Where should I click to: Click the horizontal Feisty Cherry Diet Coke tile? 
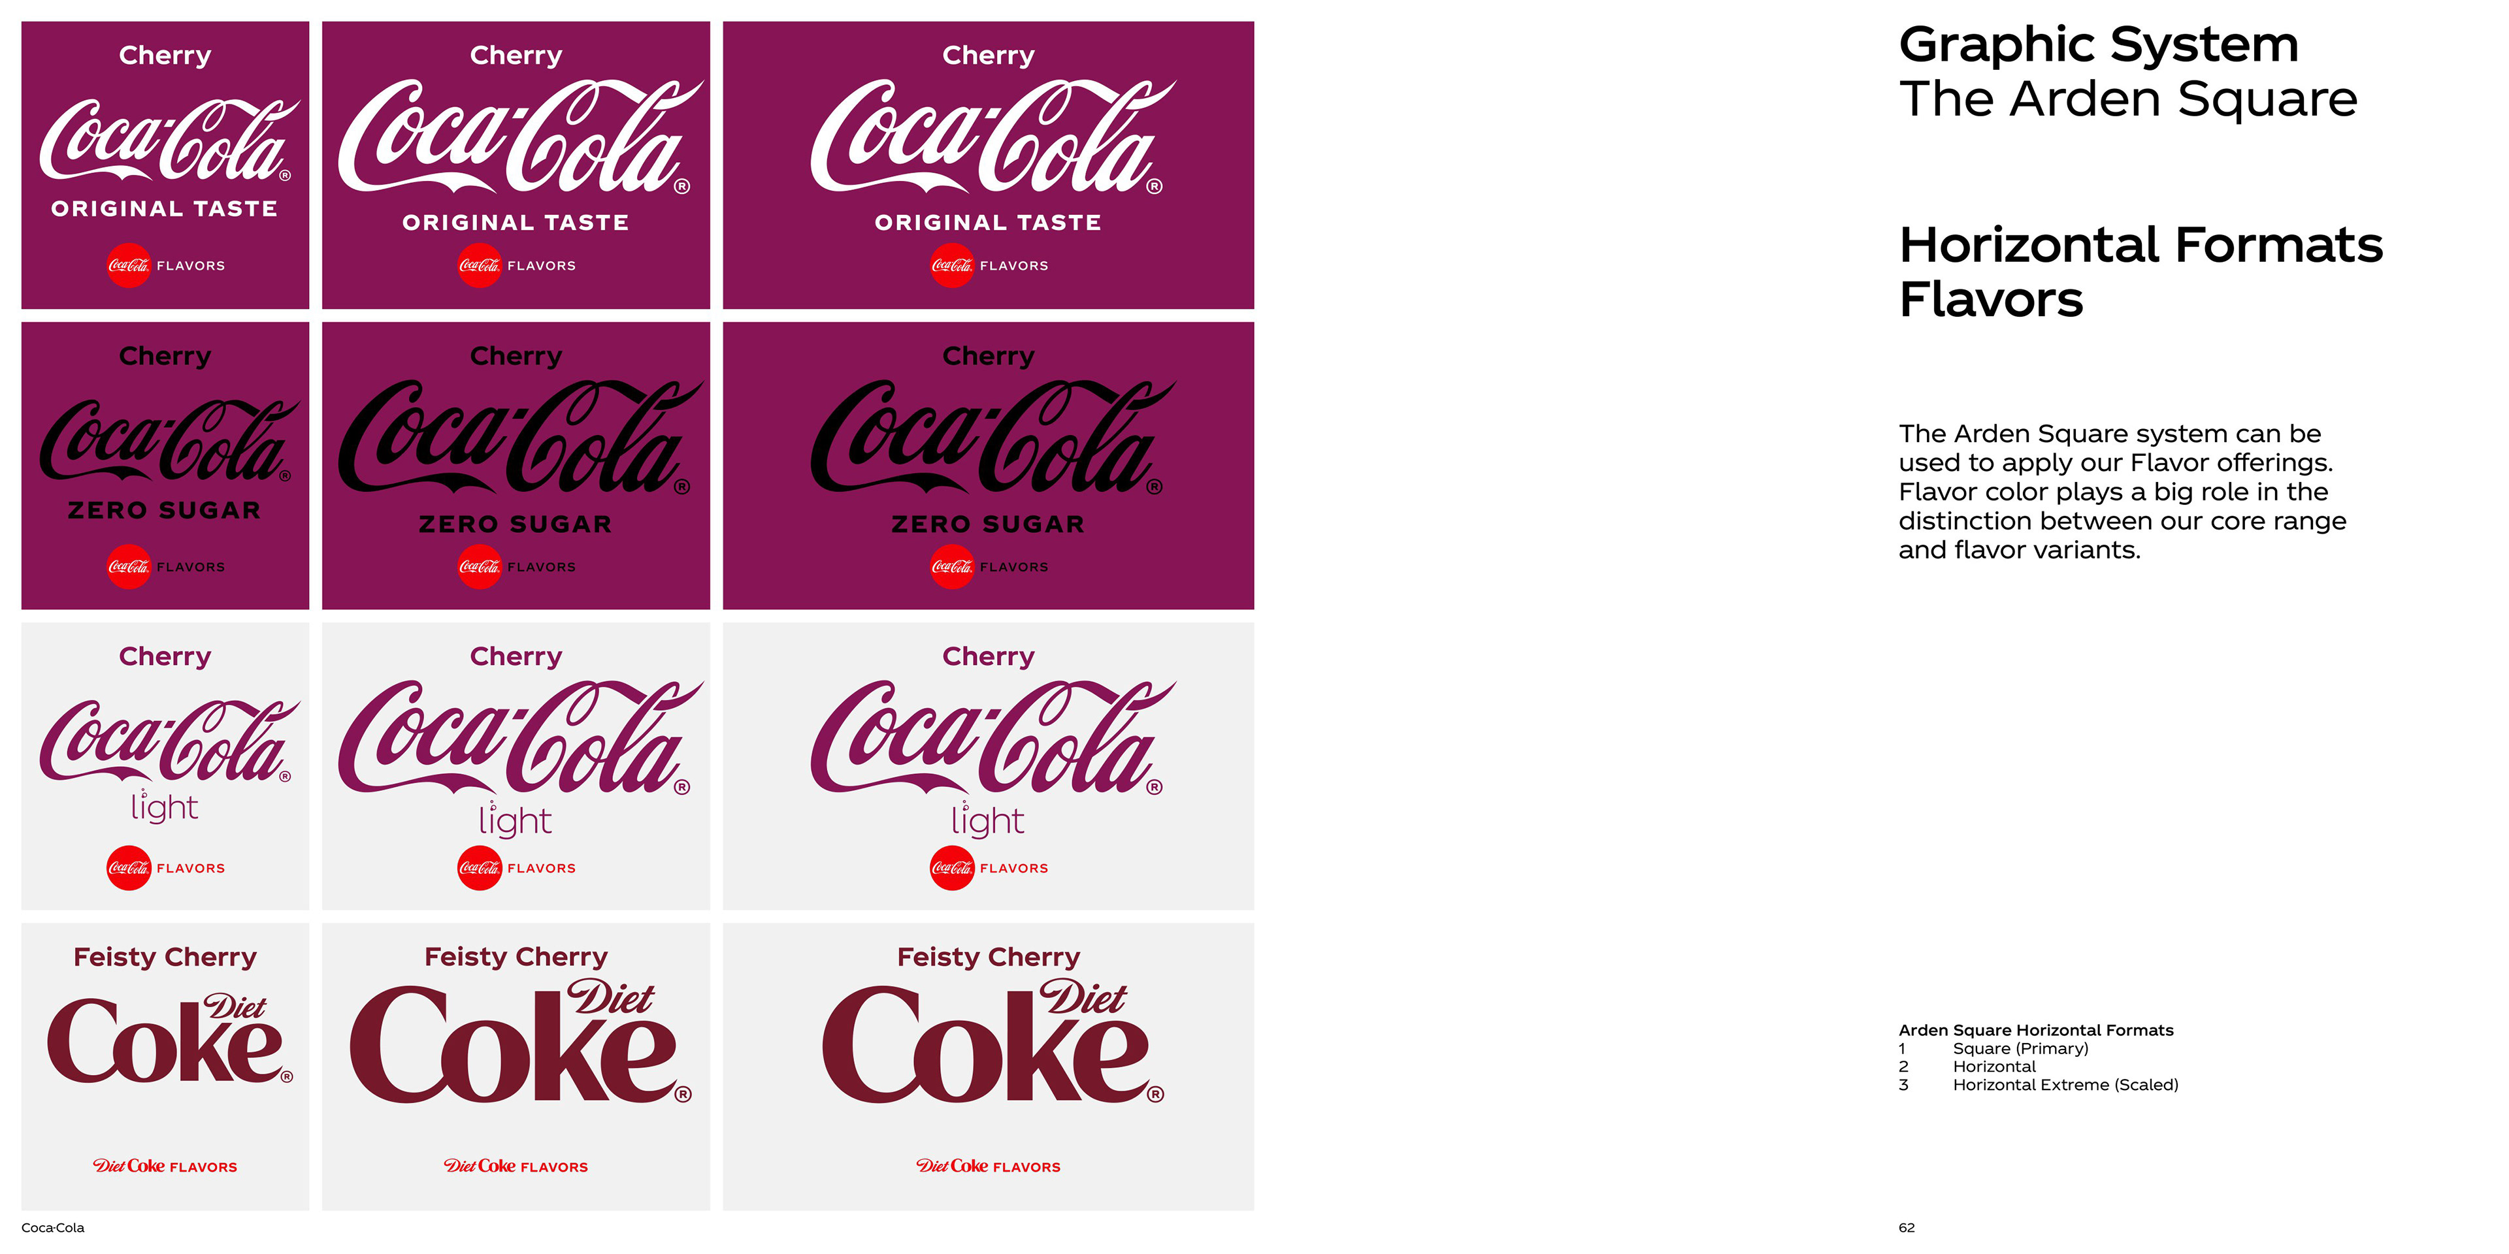[516, 1067]
